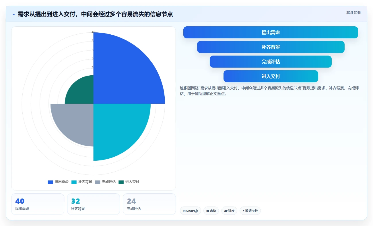Open the 32 补齐背景 data card
The image size is (373, 226).
94,204
